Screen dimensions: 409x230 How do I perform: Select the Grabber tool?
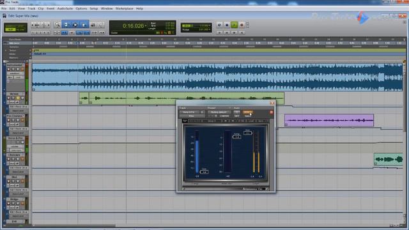(84, 25)
